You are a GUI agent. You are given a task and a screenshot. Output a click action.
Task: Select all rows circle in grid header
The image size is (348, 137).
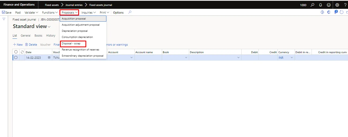[x=16, y=52]
